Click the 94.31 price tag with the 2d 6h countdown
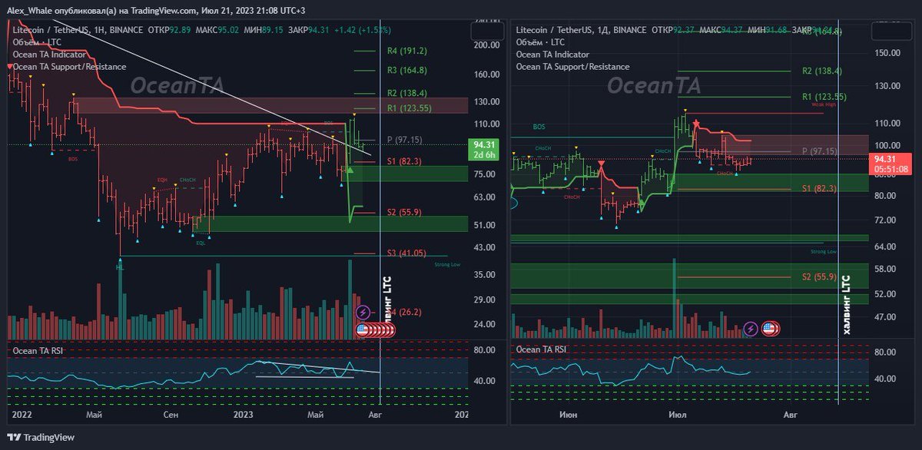Viewport: 922px width, 450px height. (483, 149)
